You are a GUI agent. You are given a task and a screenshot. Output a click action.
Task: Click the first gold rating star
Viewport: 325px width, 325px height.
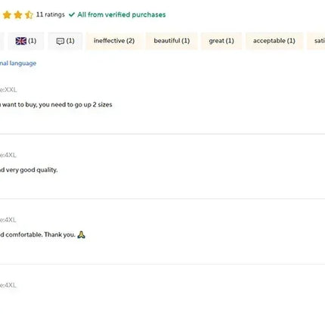(x=7, y=15)
